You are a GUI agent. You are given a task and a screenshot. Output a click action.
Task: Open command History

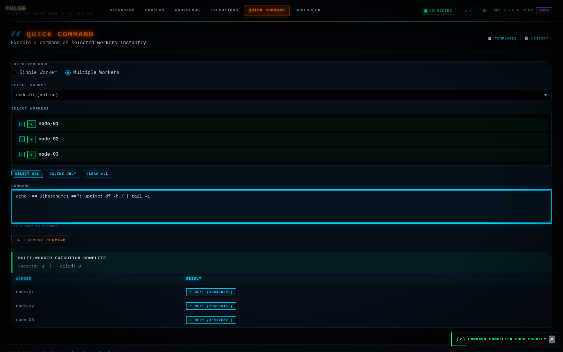tap(536, 38)
